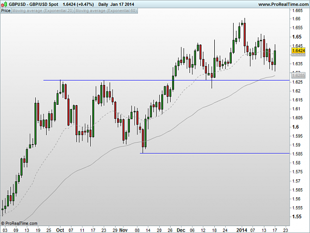Click the Oct month label on time axis
310x233 pixels.
(60, 230)
